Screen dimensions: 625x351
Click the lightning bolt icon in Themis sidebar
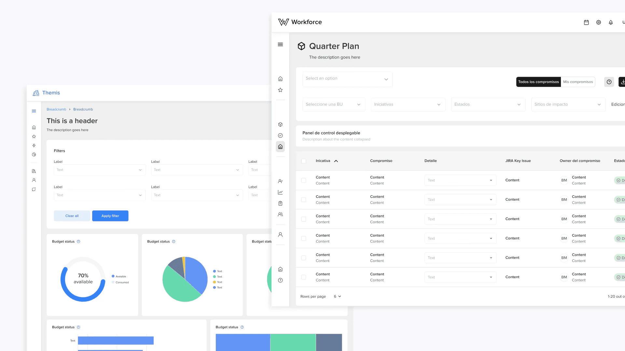pyautogui.click(x=34, y=146)
